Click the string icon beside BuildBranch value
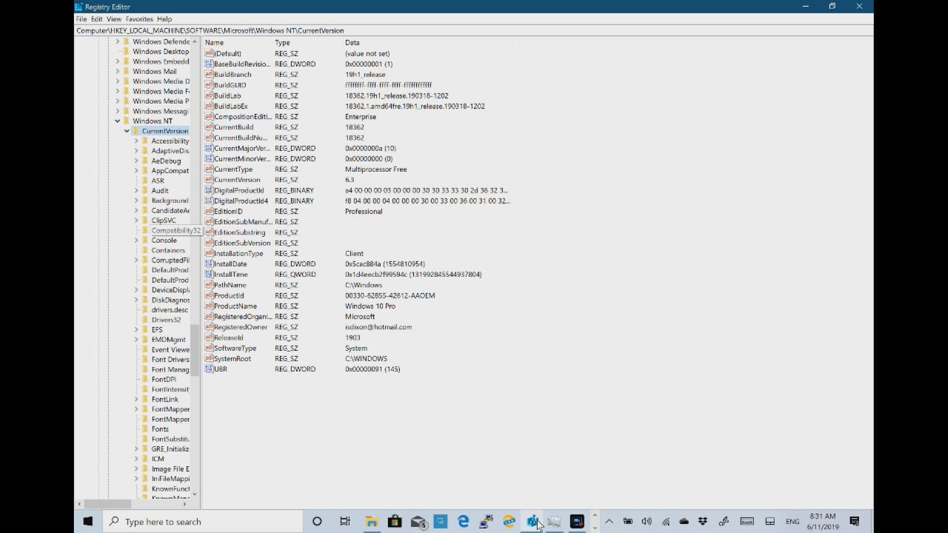Screen dimensions: 948x533 click(x=209, y=75)
